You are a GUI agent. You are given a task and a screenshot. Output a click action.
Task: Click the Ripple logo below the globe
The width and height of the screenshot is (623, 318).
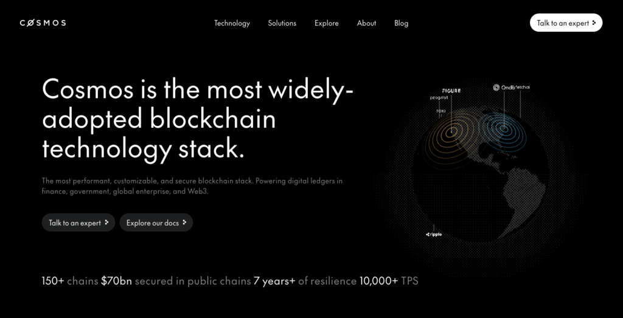point(434,234)
